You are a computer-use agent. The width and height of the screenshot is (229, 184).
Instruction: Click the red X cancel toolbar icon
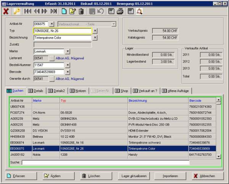click(x=6, y=11)
